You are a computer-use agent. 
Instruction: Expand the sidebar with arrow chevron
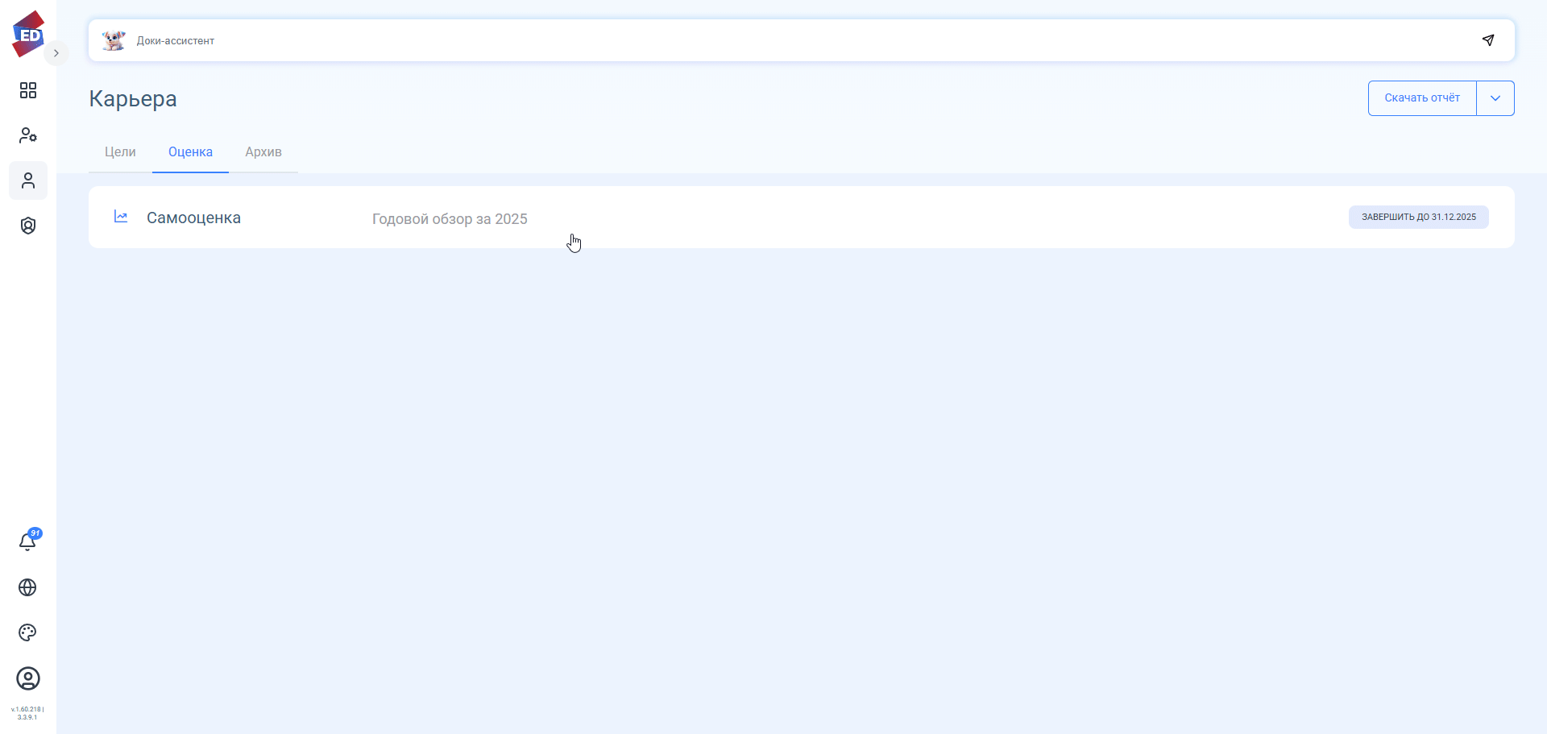tap(56, 53)
